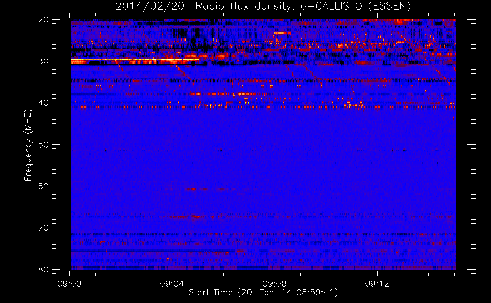Screen dimensions: 491x303
Task: Click the 09:08 time tick label
Action: 275,284
